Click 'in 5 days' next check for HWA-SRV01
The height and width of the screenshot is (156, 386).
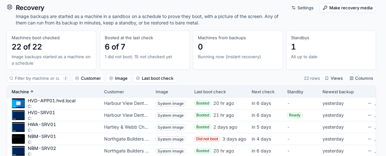tap(261, 127)
